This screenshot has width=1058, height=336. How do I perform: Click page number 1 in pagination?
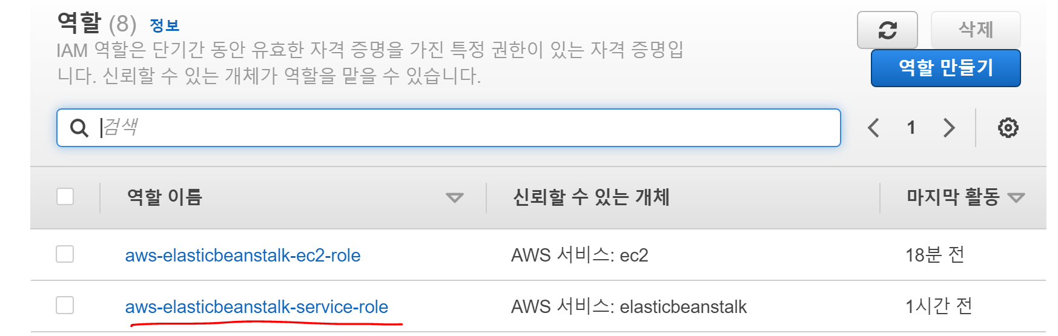tap(911, 128)
